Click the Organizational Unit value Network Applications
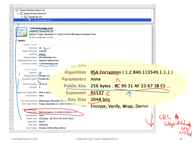This screenshot has height=145, width=194. [x=49, y=61]
